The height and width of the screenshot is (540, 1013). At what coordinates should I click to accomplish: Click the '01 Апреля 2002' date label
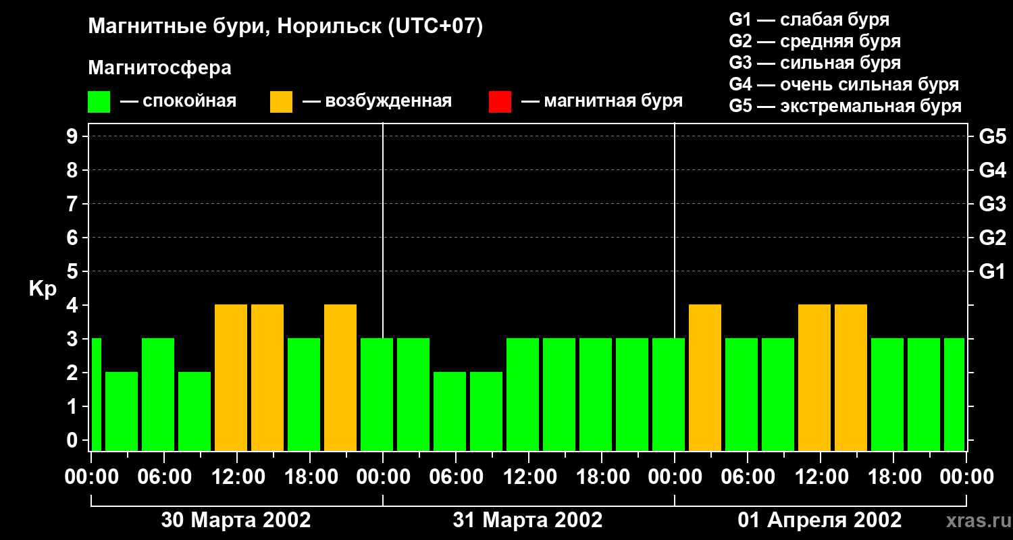point(820,520)
